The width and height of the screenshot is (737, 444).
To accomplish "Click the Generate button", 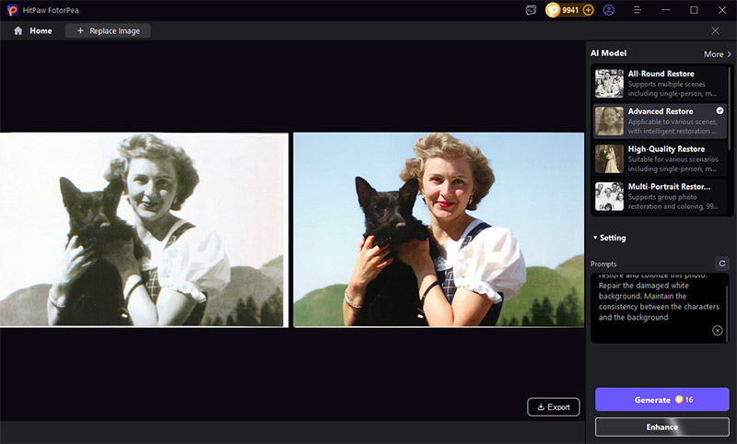I will point(661,400).
